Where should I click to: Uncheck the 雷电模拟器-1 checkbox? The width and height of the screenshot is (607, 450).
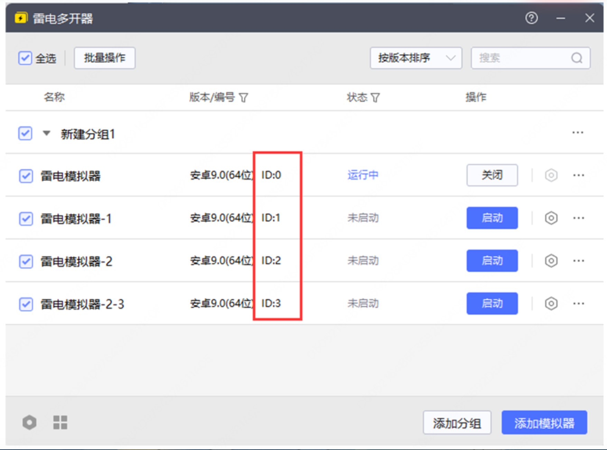pyautogui.click(x=26, y=219)
